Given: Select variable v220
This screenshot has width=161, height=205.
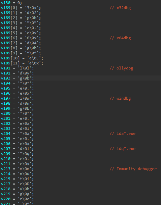Looking at the screenshot, I should coord(6,199).
